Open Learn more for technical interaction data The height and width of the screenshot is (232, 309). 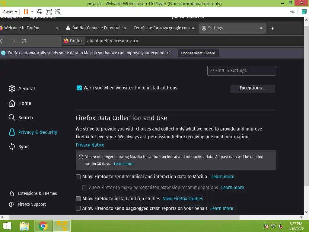[x=223, y=176]
